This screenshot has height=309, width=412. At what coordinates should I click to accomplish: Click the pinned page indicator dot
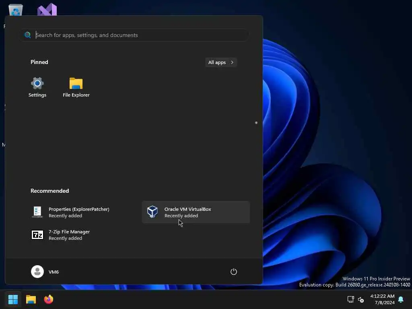tap(256, 123)
